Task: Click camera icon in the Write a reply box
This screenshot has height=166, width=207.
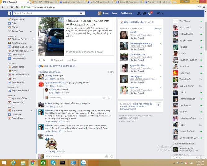Action: pos(104,97)
